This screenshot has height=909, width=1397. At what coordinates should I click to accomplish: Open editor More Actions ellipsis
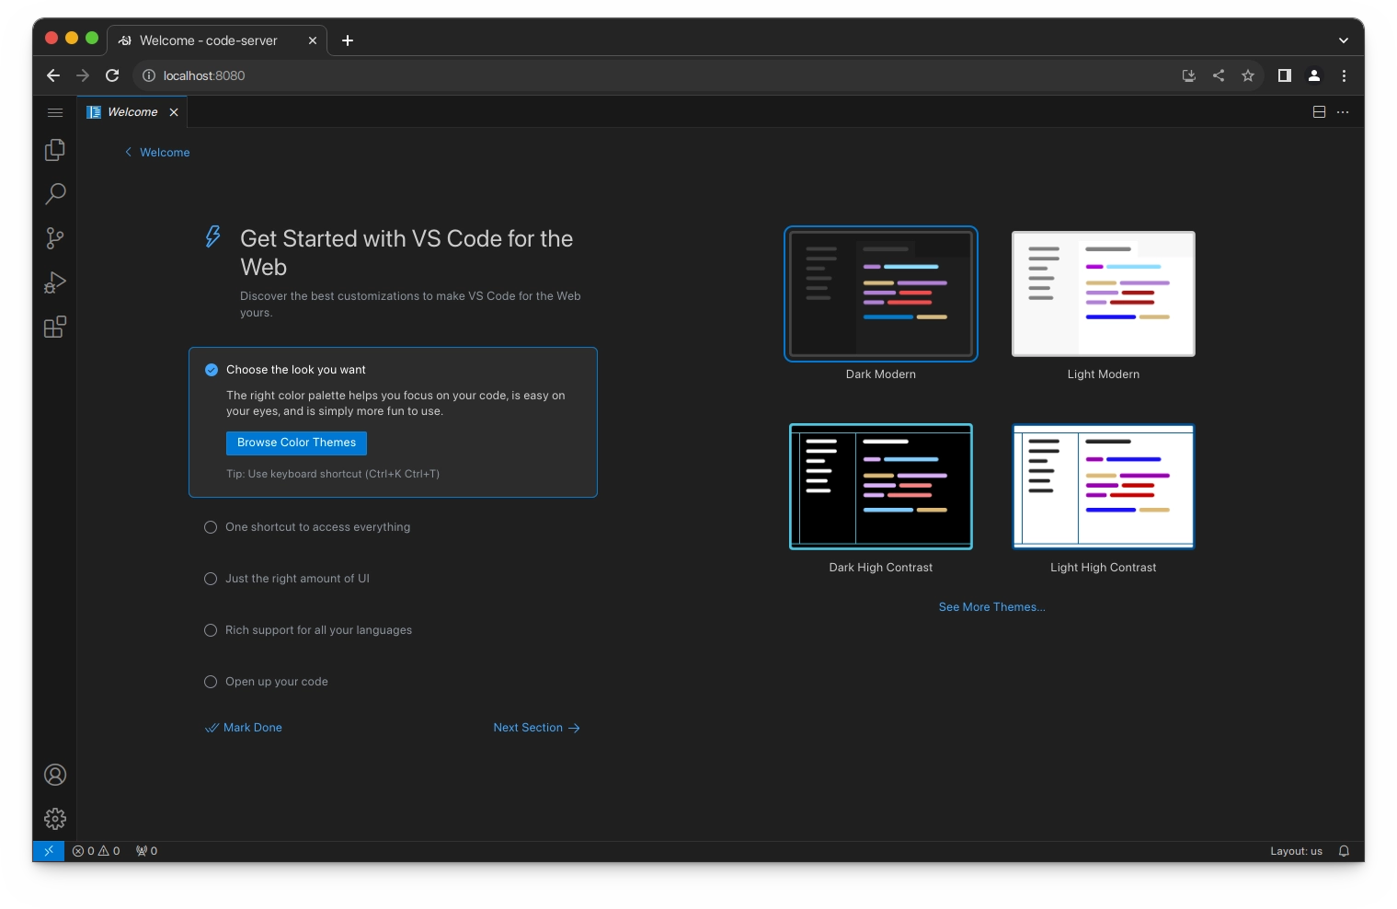click(1343, 112)
